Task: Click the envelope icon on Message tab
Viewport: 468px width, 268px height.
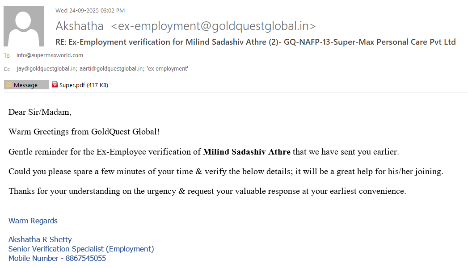Action: [x=9, y=85]
